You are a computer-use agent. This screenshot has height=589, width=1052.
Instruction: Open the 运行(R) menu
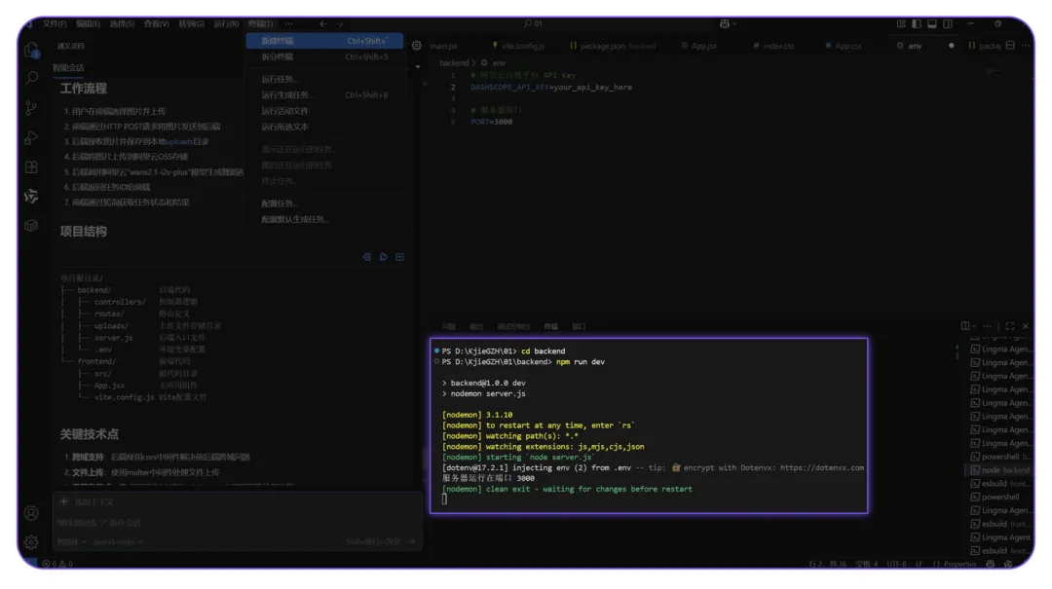tap(226, 23)
